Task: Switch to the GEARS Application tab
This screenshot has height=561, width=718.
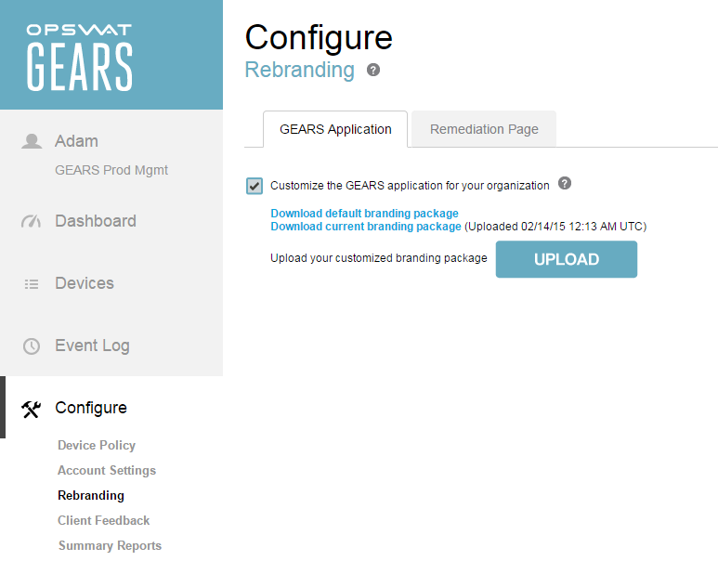Action: coord(335,129)
